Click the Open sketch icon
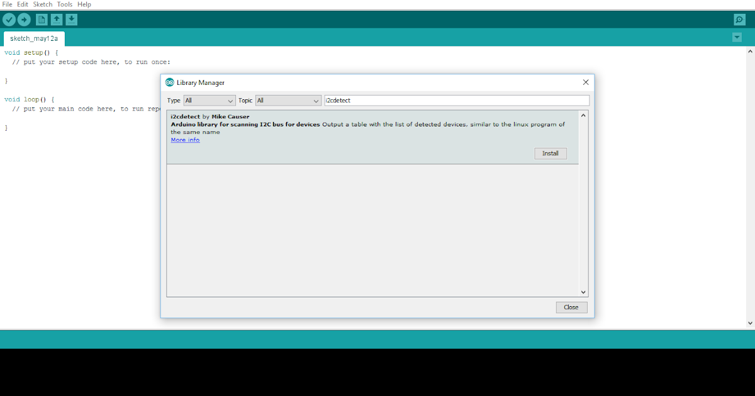 click(56, 19)
